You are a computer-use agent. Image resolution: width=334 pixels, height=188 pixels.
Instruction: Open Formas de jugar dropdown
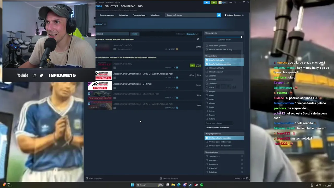coord(140,15)
